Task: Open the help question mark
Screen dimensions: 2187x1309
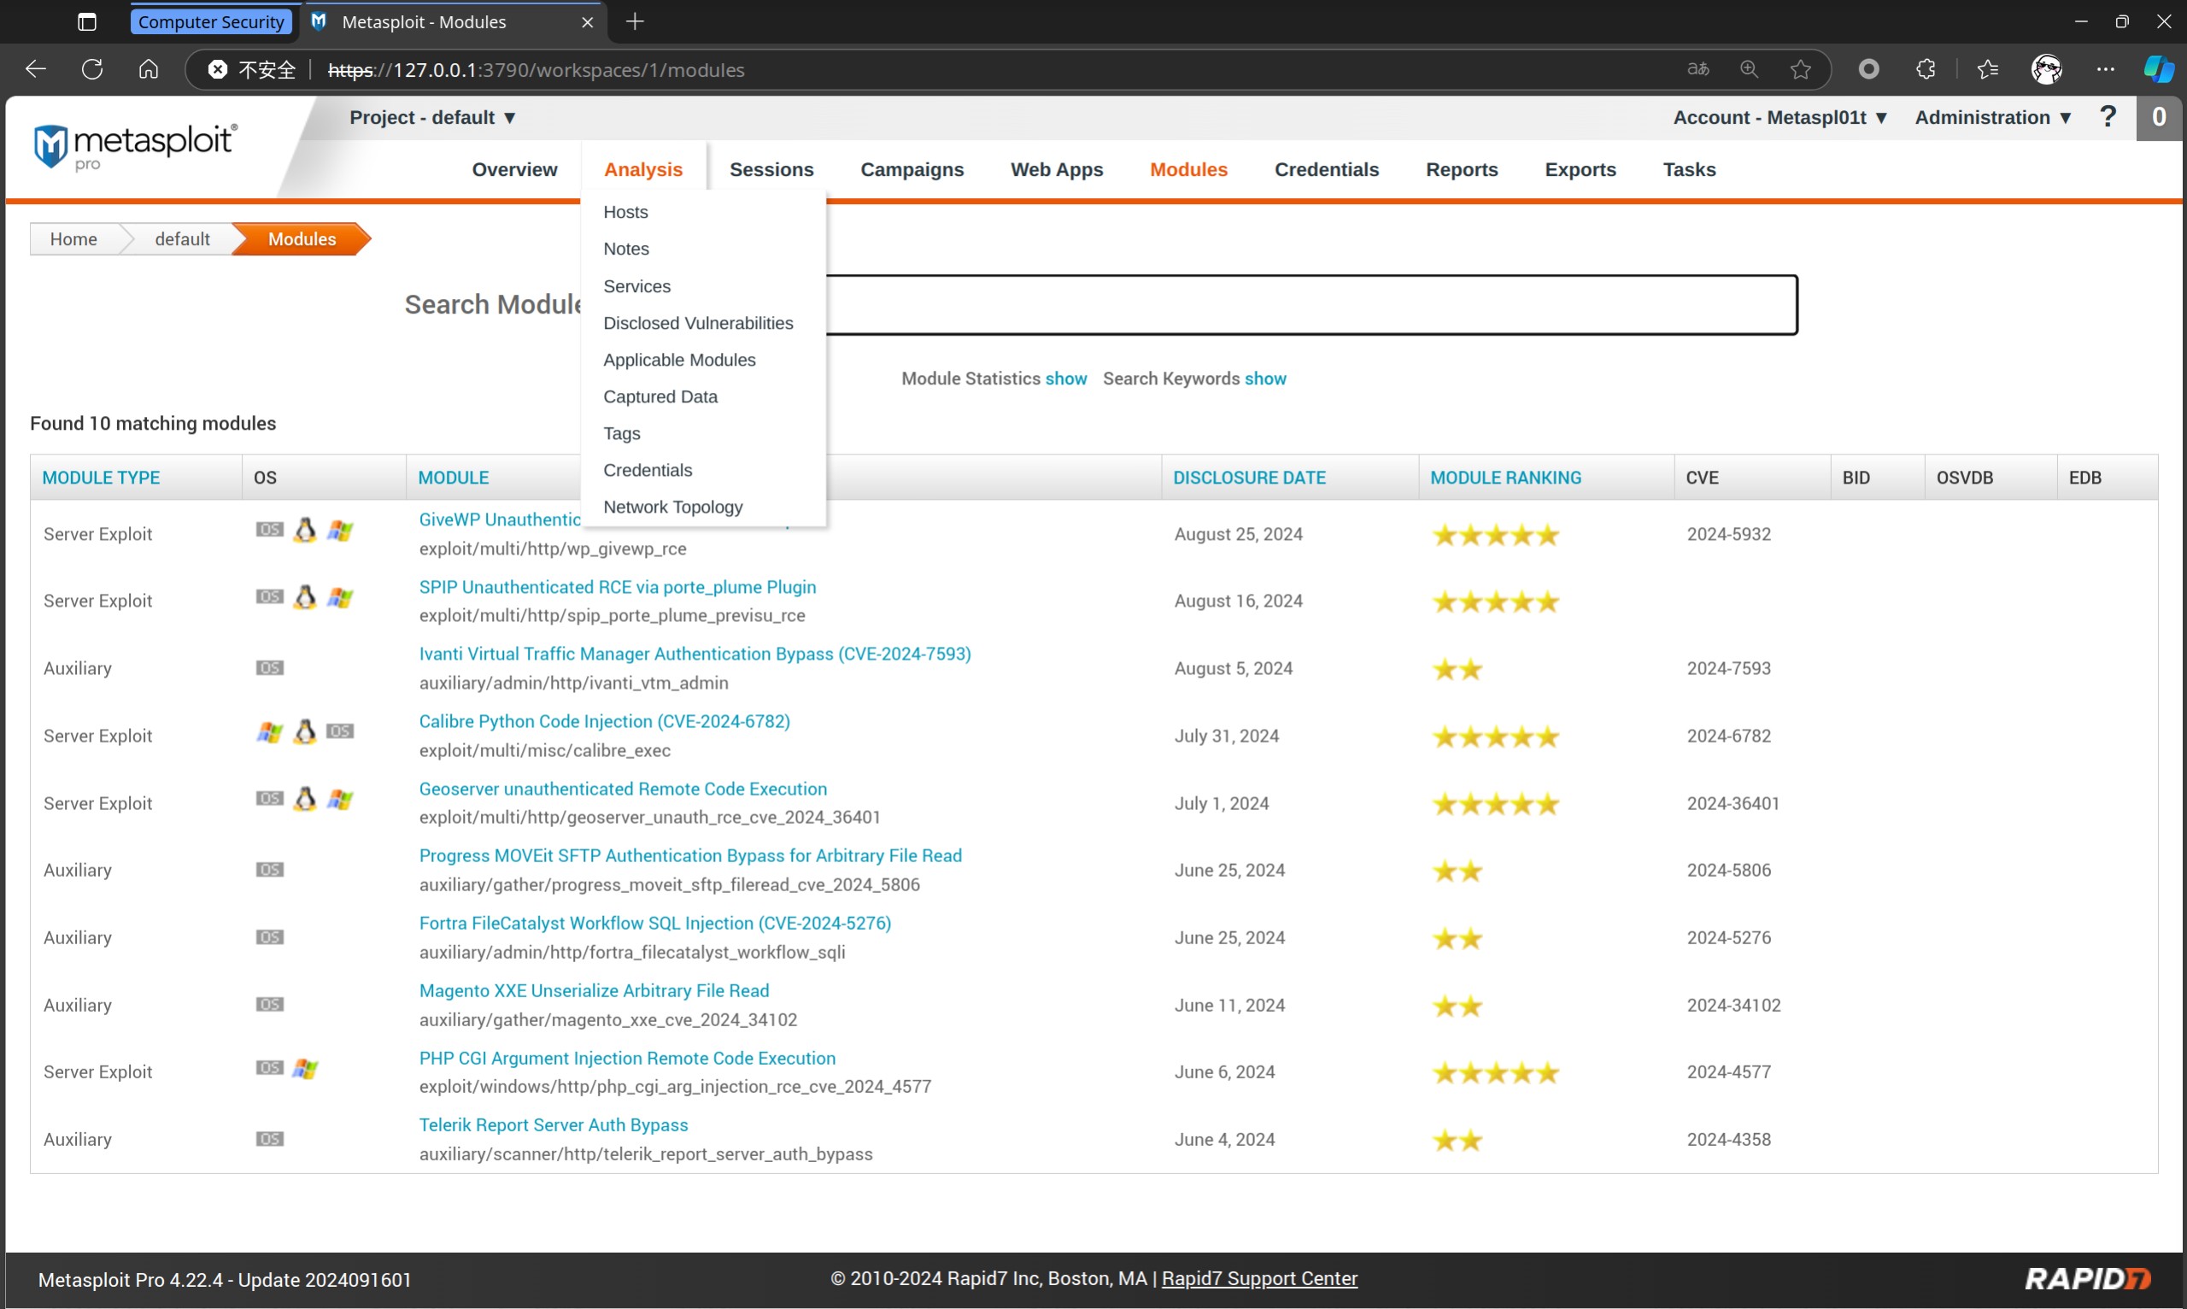Action: (2108, 116)
